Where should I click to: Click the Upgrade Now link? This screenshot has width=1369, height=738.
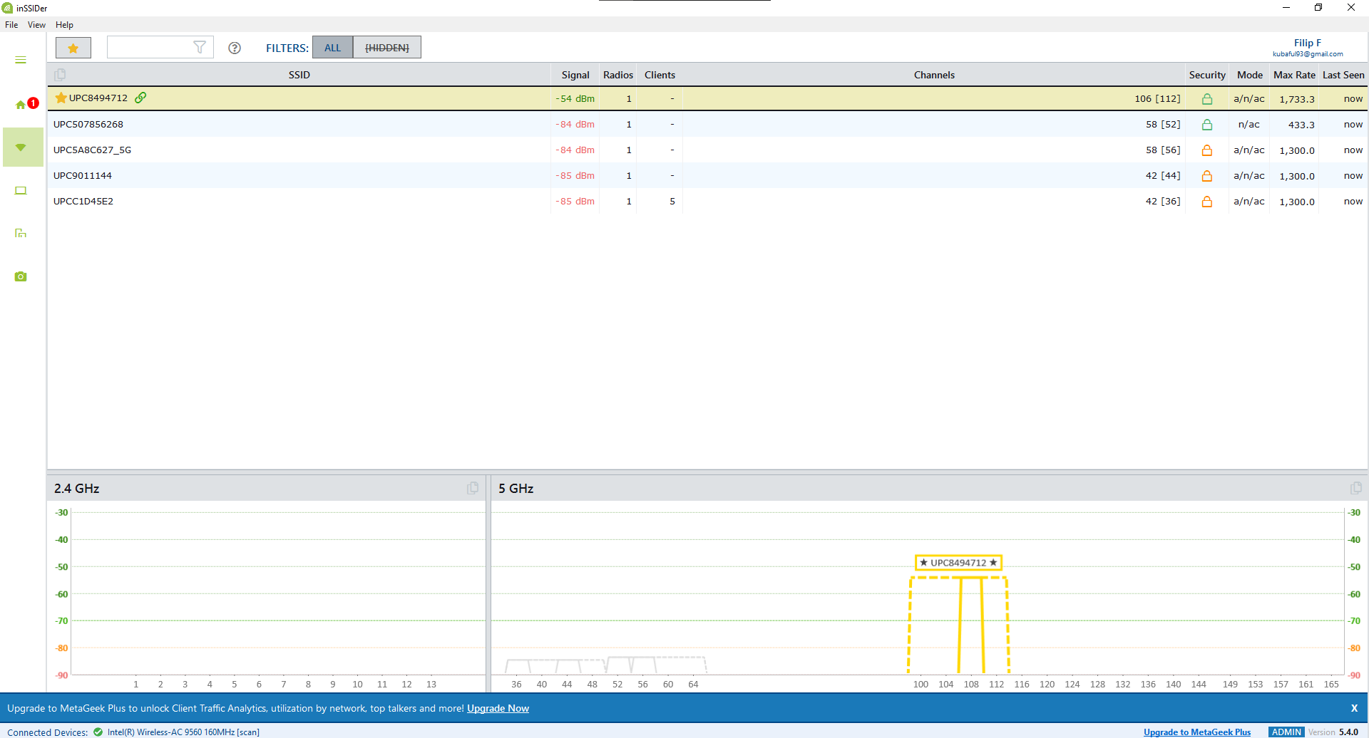(x=498, y=708)
